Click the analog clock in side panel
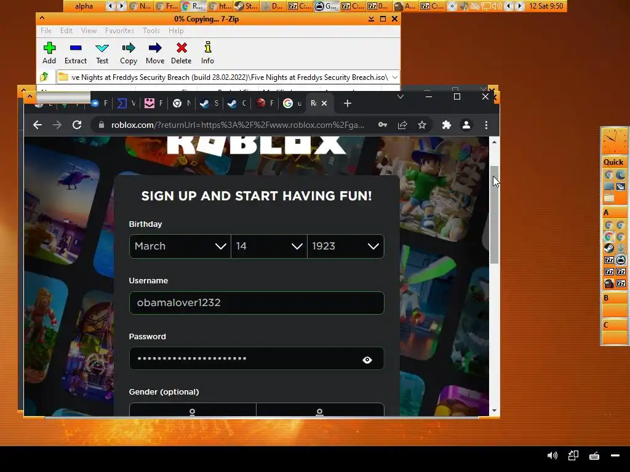This screenshot has width=630, height=472. [x=613, y=141]
